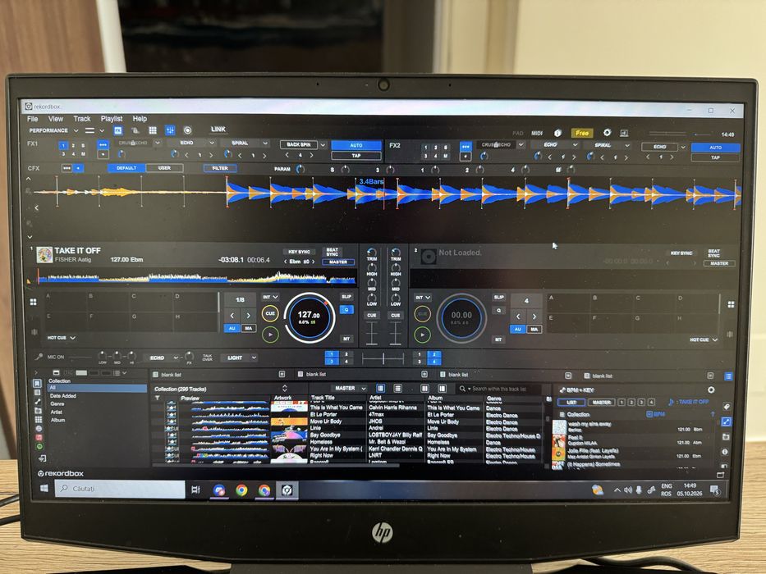This screenshot has height=574, width=766.
Task: Open rekordbox from the Windows taskbar
Action: pyautogui.click(x=287, y=490)
